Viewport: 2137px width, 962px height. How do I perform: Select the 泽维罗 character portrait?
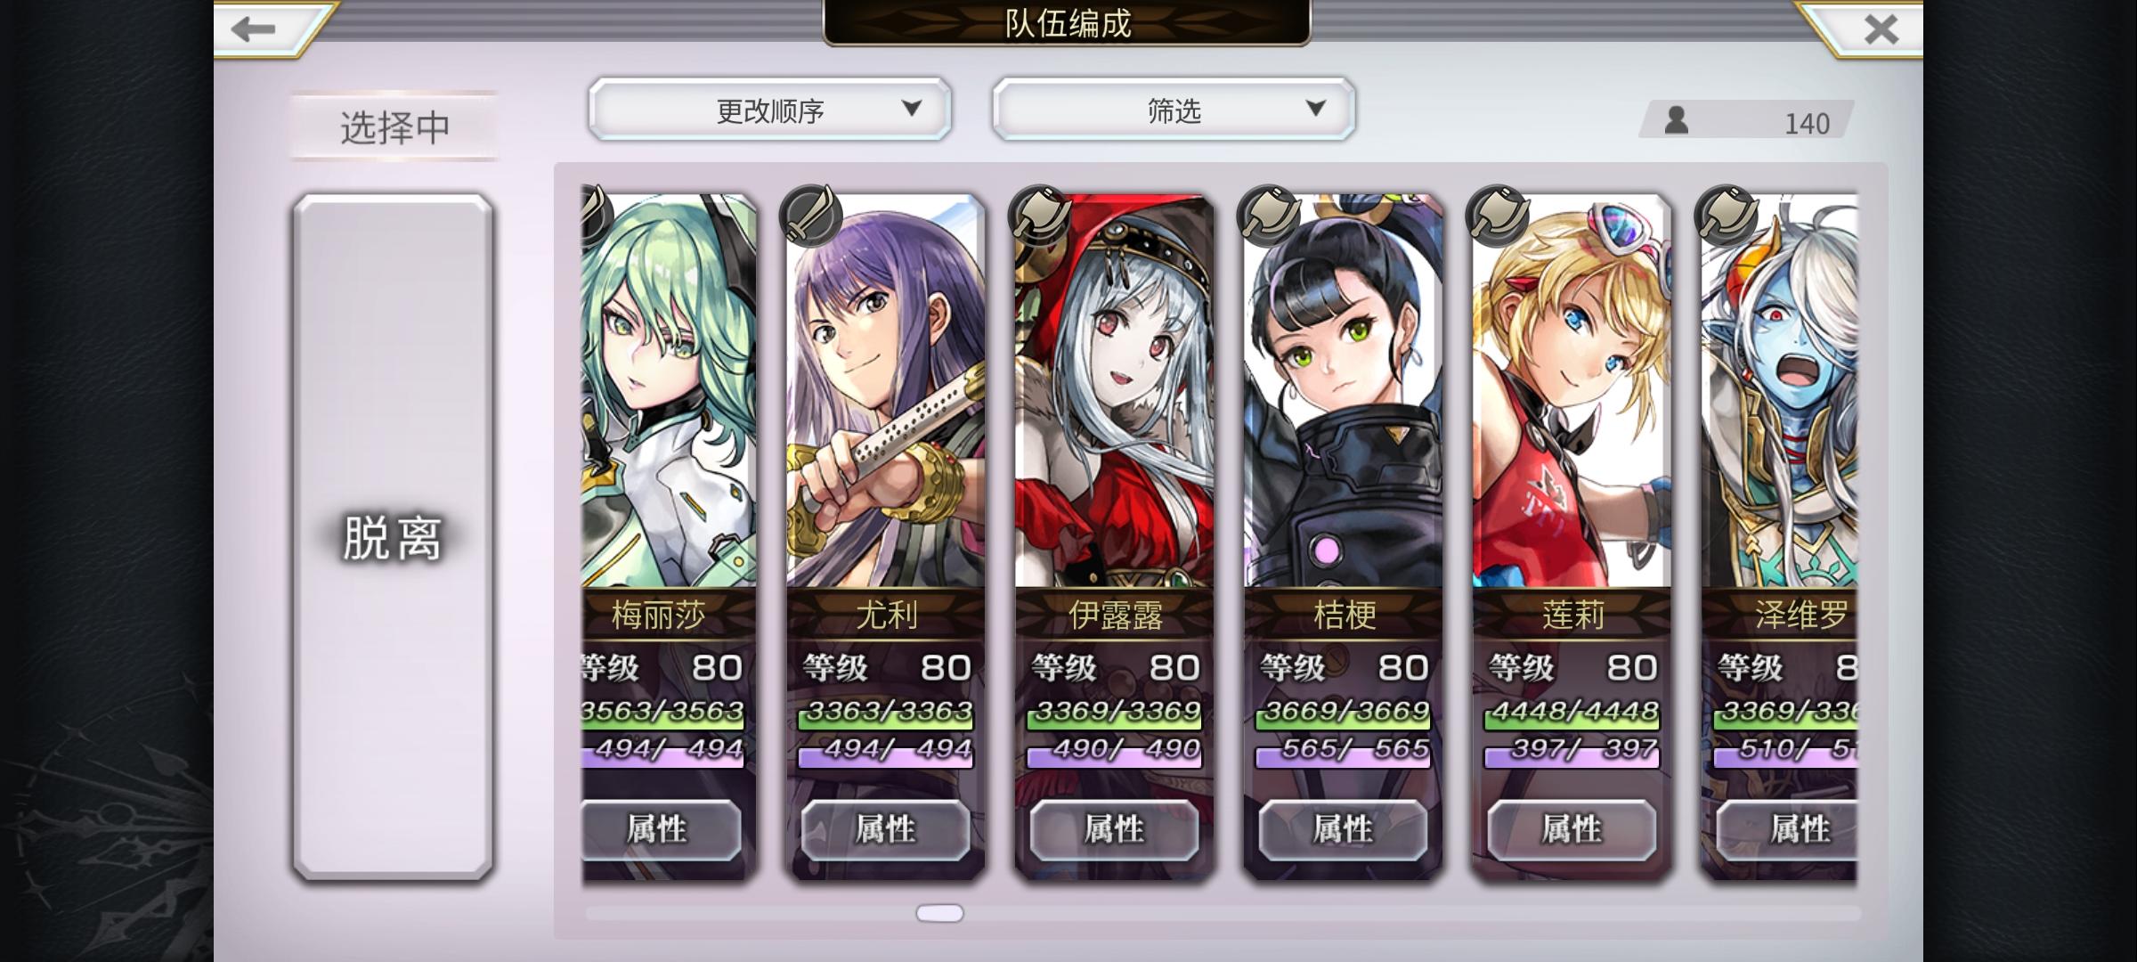1779,390
